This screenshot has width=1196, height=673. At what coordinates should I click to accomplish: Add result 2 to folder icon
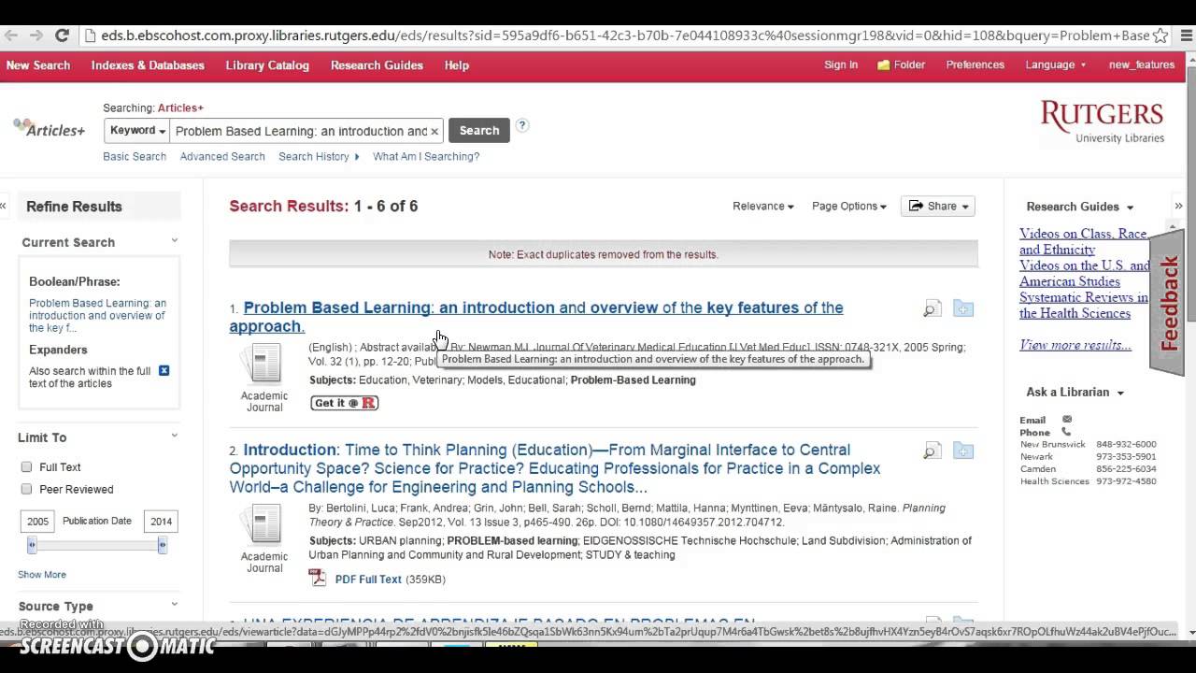963,451
